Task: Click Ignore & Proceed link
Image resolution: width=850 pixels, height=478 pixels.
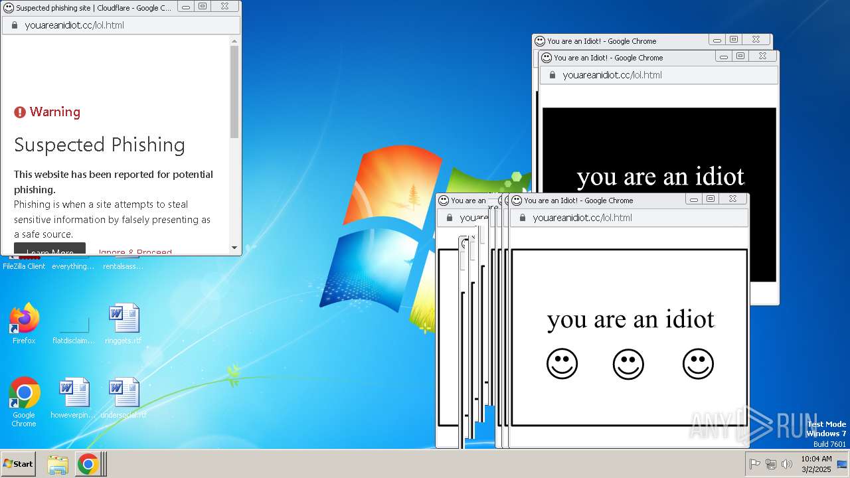Action: [x=135, y=252]
